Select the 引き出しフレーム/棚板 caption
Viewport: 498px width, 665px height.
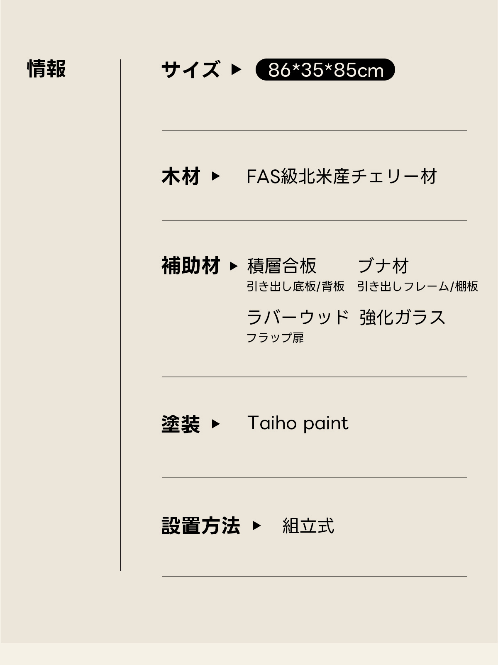coord(417,286)
